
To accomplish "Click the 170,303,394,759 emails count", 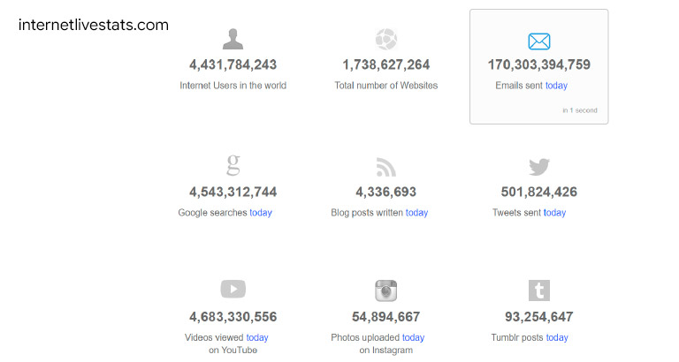I will tap(539, 64).
